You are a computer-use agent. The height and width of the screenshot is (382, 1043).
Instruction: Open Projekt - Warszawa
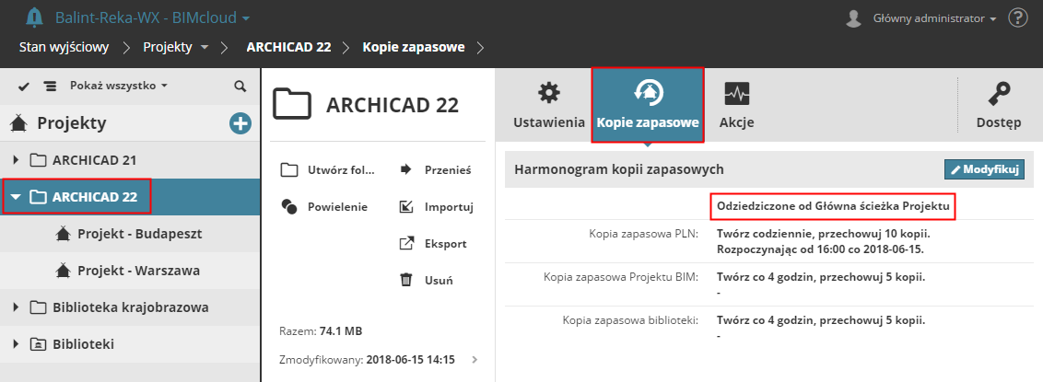(x=138, y=271)
